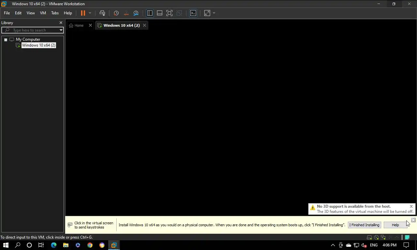Open File Explorer from taskbar
The image size is (417, 250).
click(x=65, y=245)
